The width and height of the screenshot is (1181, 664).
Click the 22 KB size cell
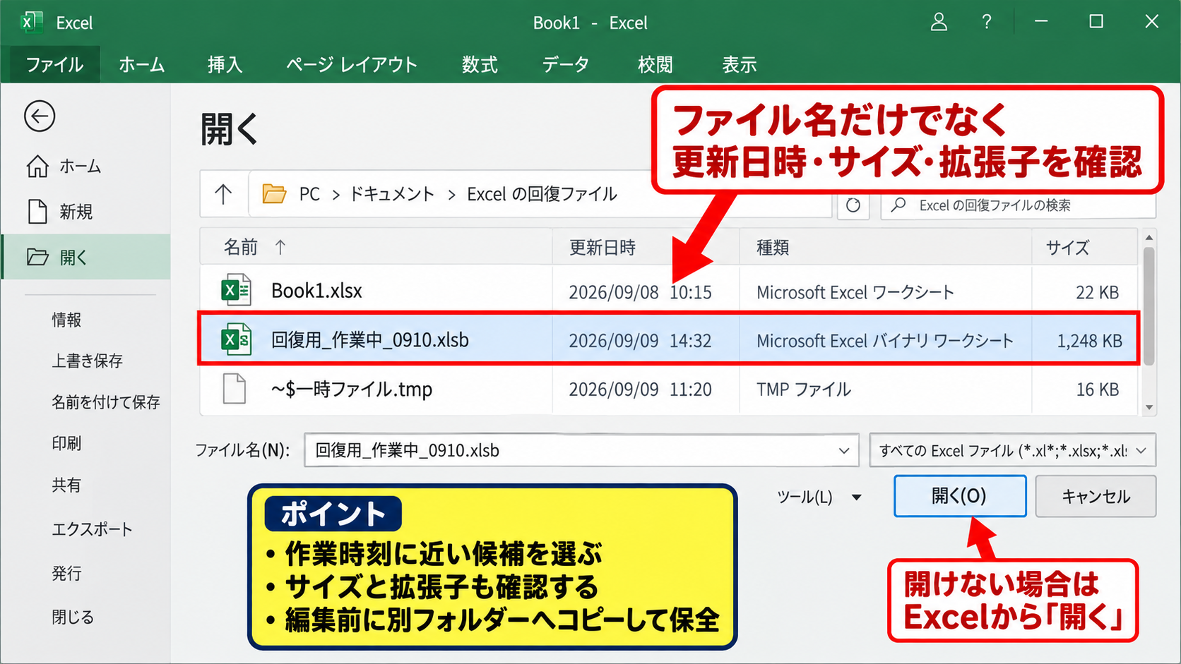[x=1098, y=292]
